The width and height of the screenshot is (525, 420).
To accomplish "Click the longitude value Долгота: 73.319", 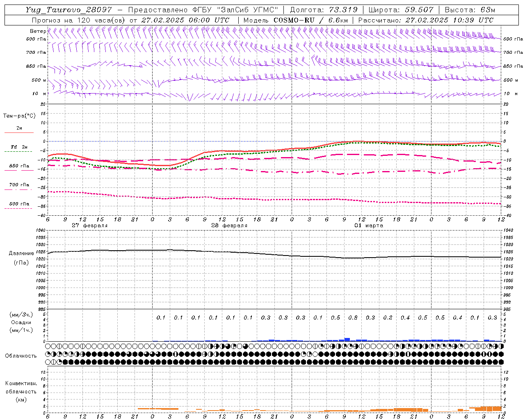I will (324, 10).
